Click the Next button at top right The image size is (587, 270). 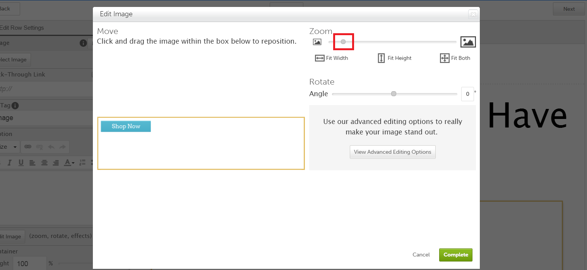click(x=569, y=9)
